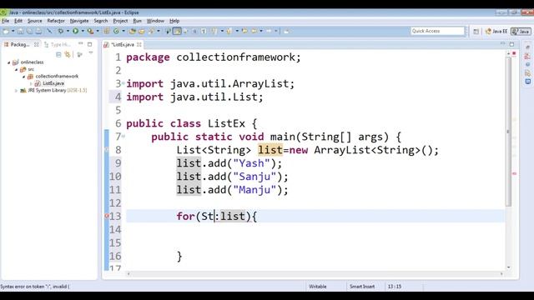Click the Quick Access search field
The image size is (534, 300).
pyautogui.click(x=437, y=31)
